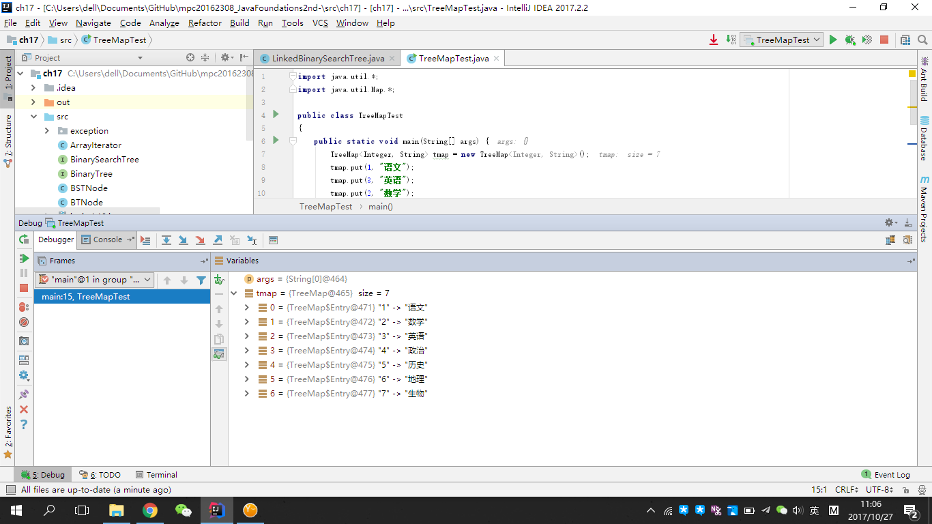Open the Terminal tool window
The image size is (932, 524).
click(156, 475)
